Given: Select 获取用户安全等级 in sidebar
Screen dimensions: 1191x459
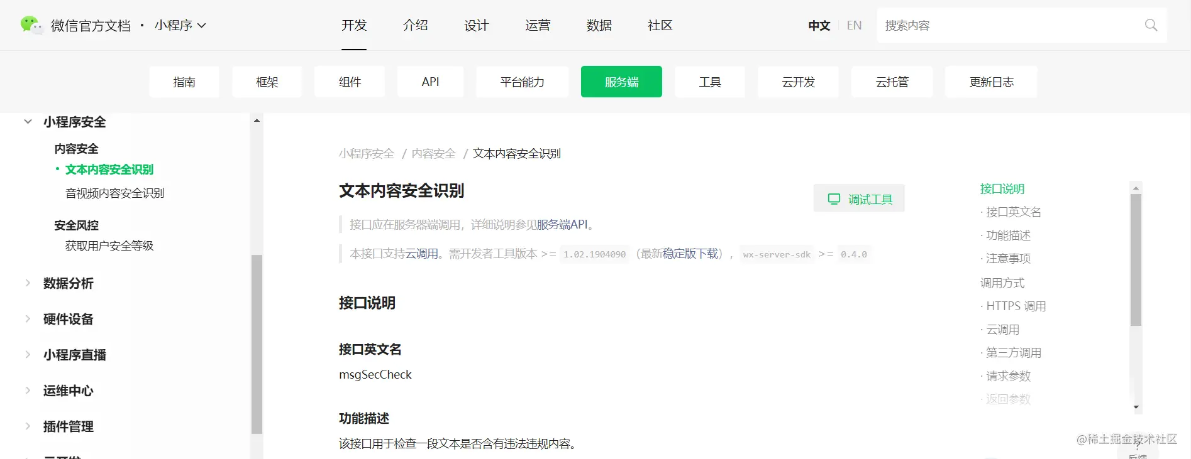Looking at the screenshot, I should [x=109, y=246].
